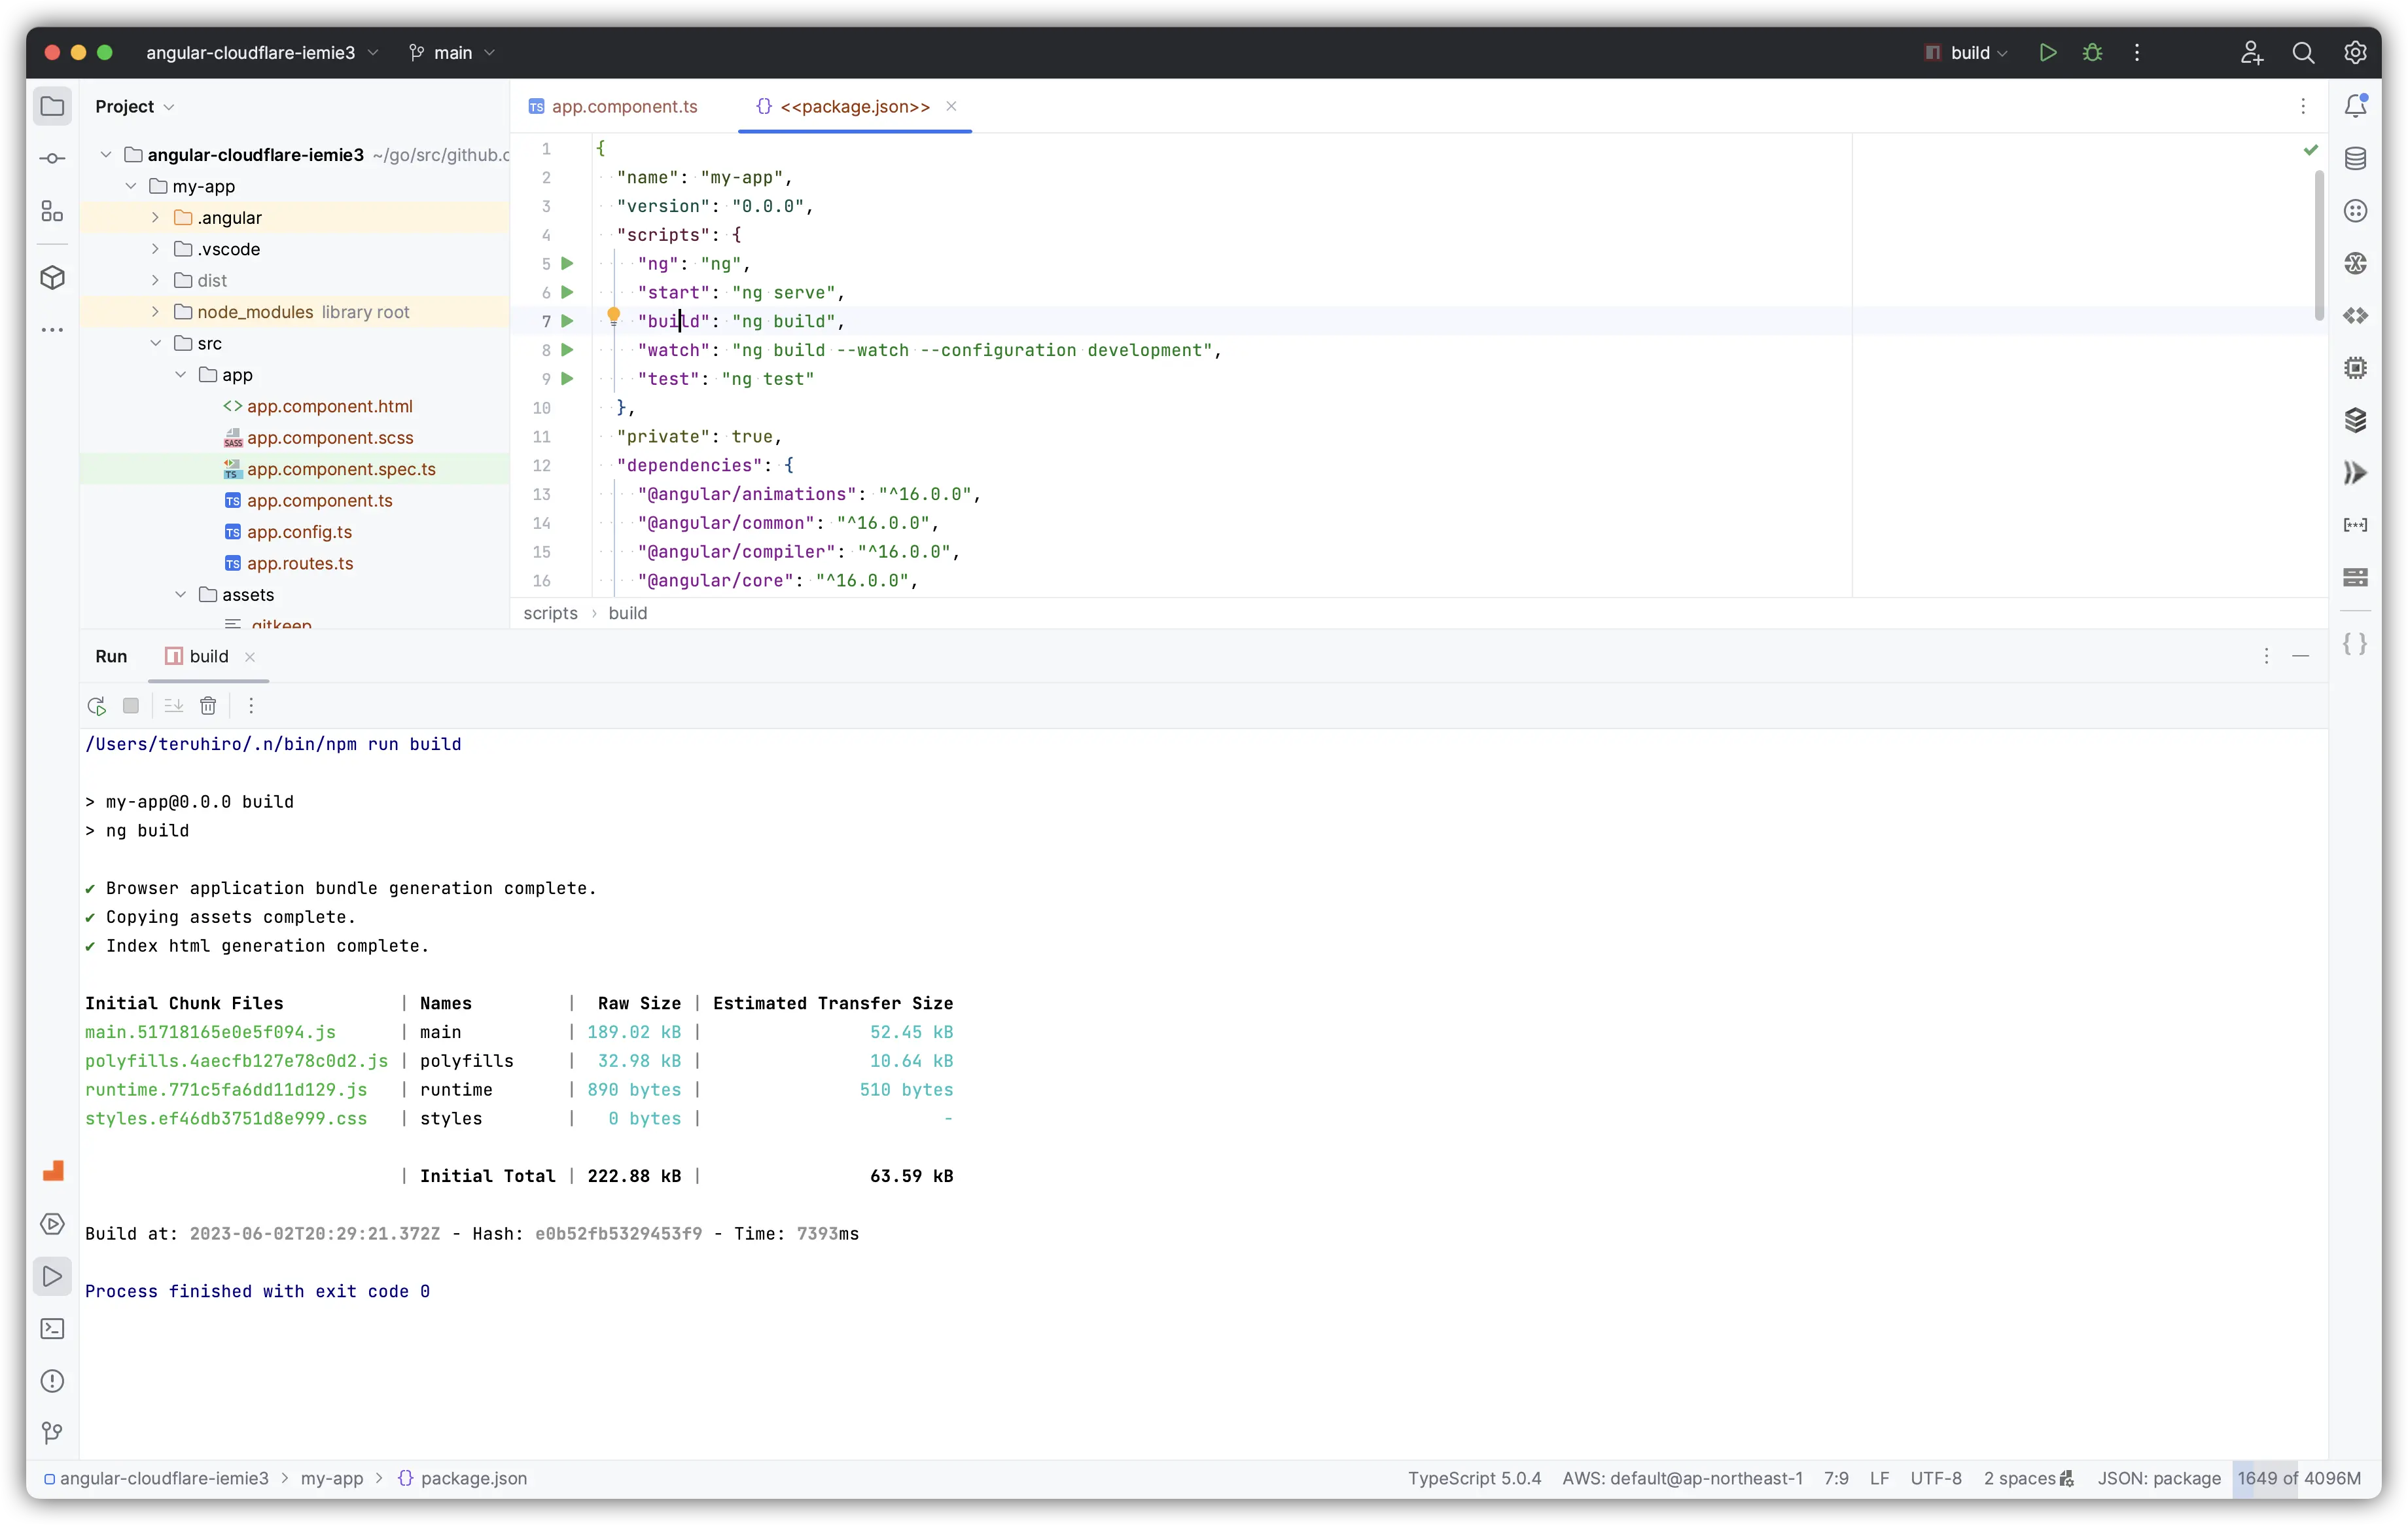
Task: Toggle read-only lock icon in status bar
Action: (x=2067, y=1478)
